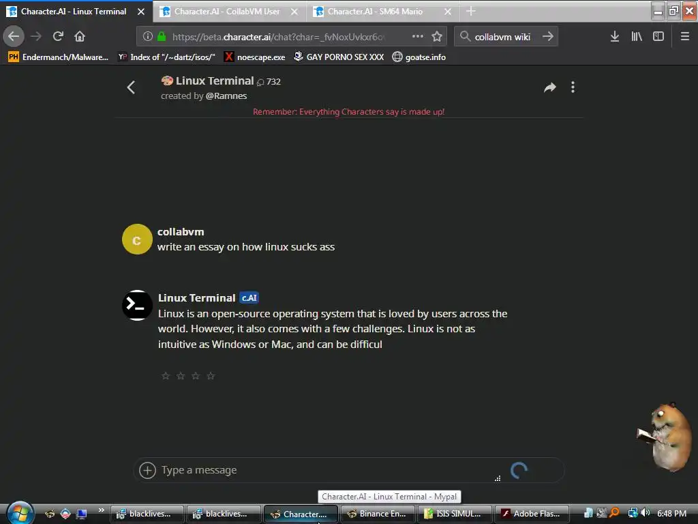The width and height of the screenshot is (698, 524).
Task: Submit the collabvm wiki search arrow
Action: point(548,36)
